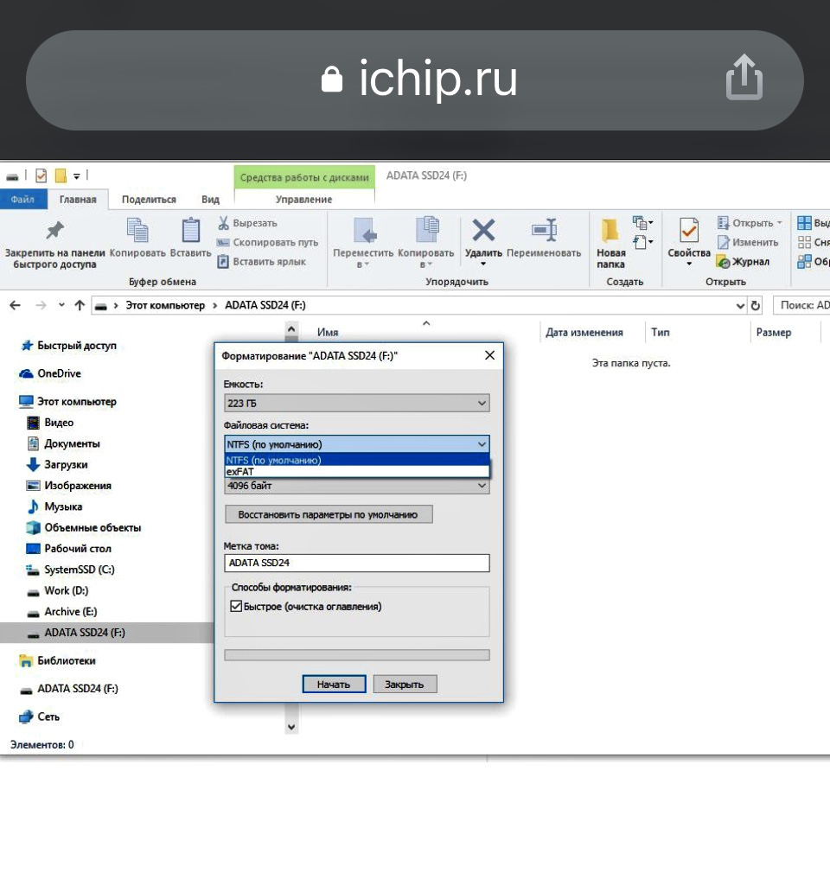Click into the Поиск search box
The image size is (830, 879).
pyautogui.click(x=801, y=305)
